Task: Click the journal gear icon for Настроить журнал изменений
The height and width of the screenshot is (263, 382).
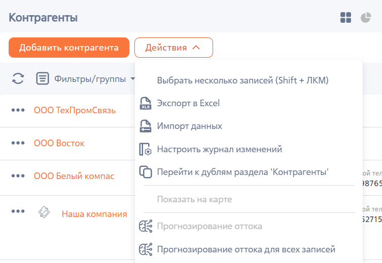Action: coord(146,149)
